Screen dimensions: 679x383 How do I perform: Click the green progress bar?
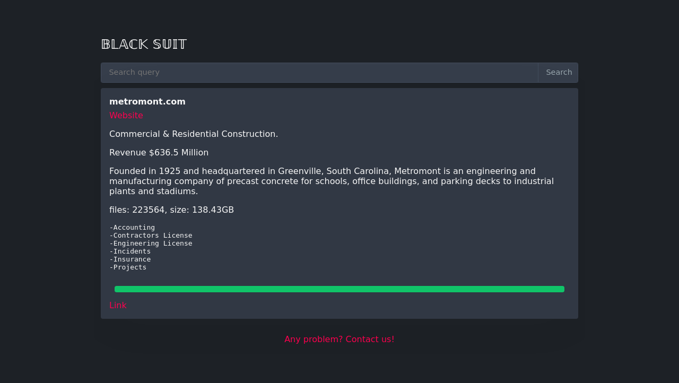(x=339, y=289)
